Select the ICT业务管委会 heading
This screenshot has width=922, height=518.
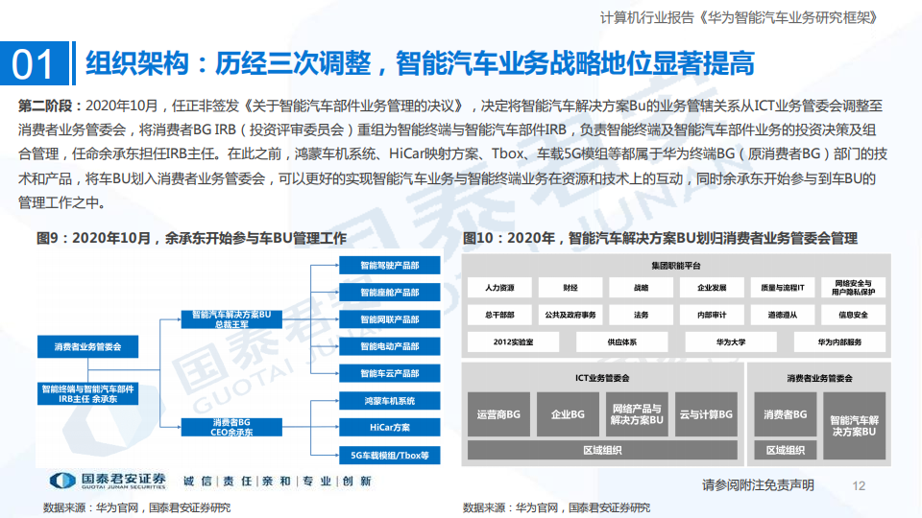point(602,378)
